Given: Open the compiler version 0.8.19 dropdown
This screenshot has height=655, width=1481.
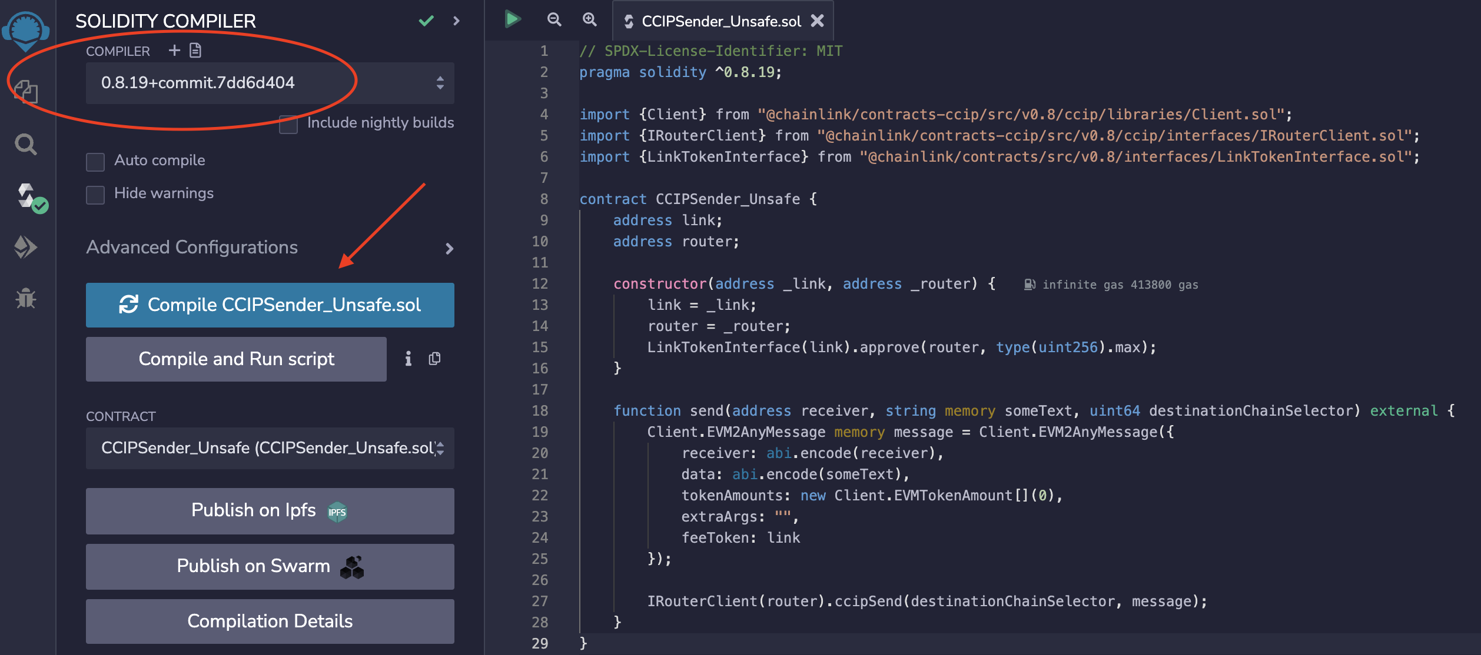Looking at the screenshot, I should pyautogui.click(x=270, y=83).
